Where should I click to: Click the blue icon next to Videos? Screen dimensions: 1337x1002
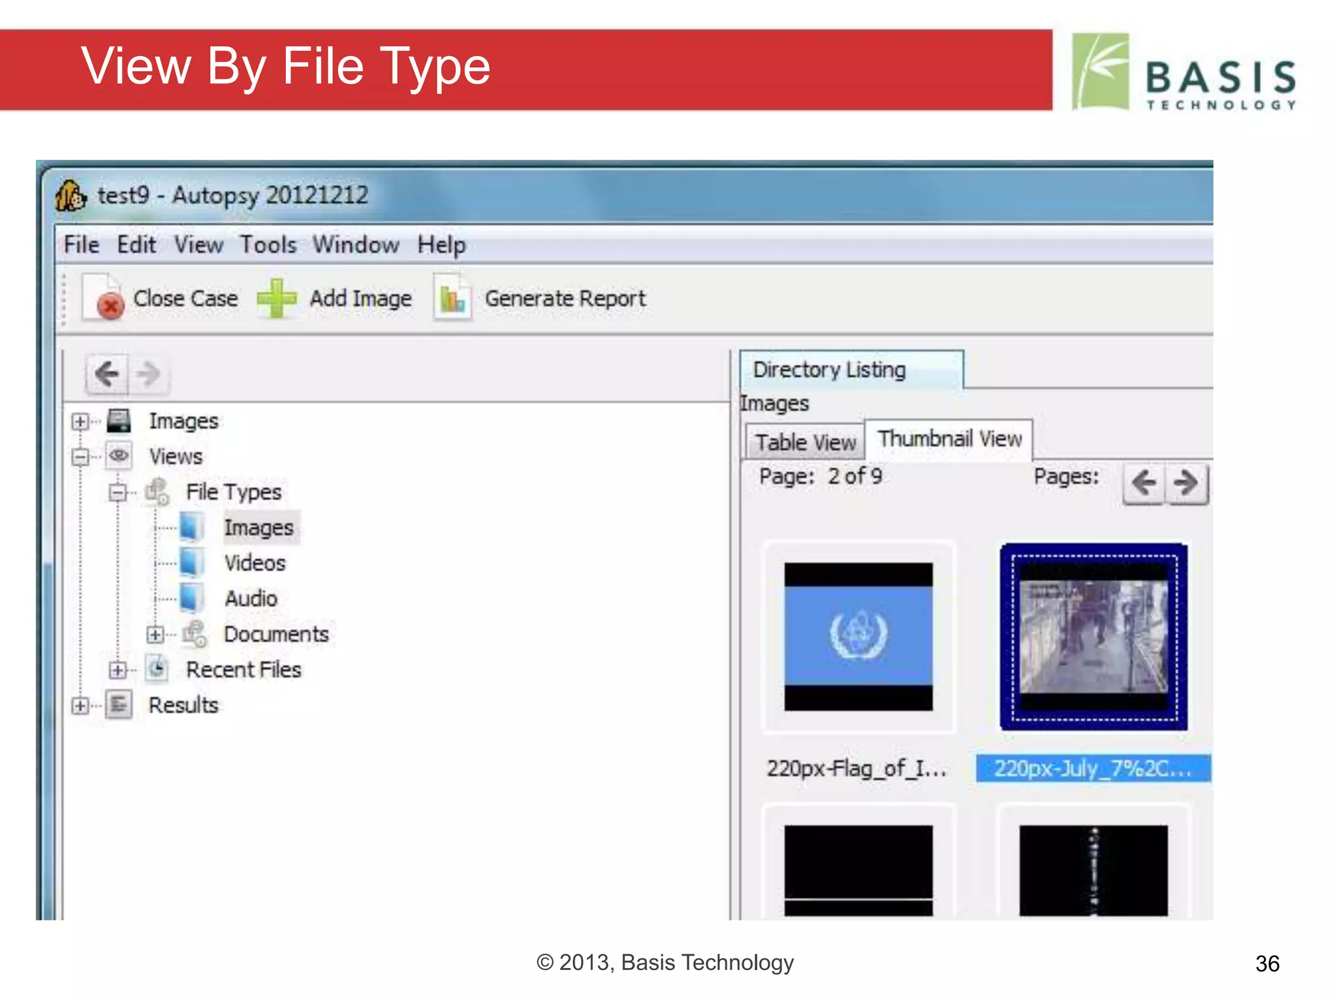point(192,562)
